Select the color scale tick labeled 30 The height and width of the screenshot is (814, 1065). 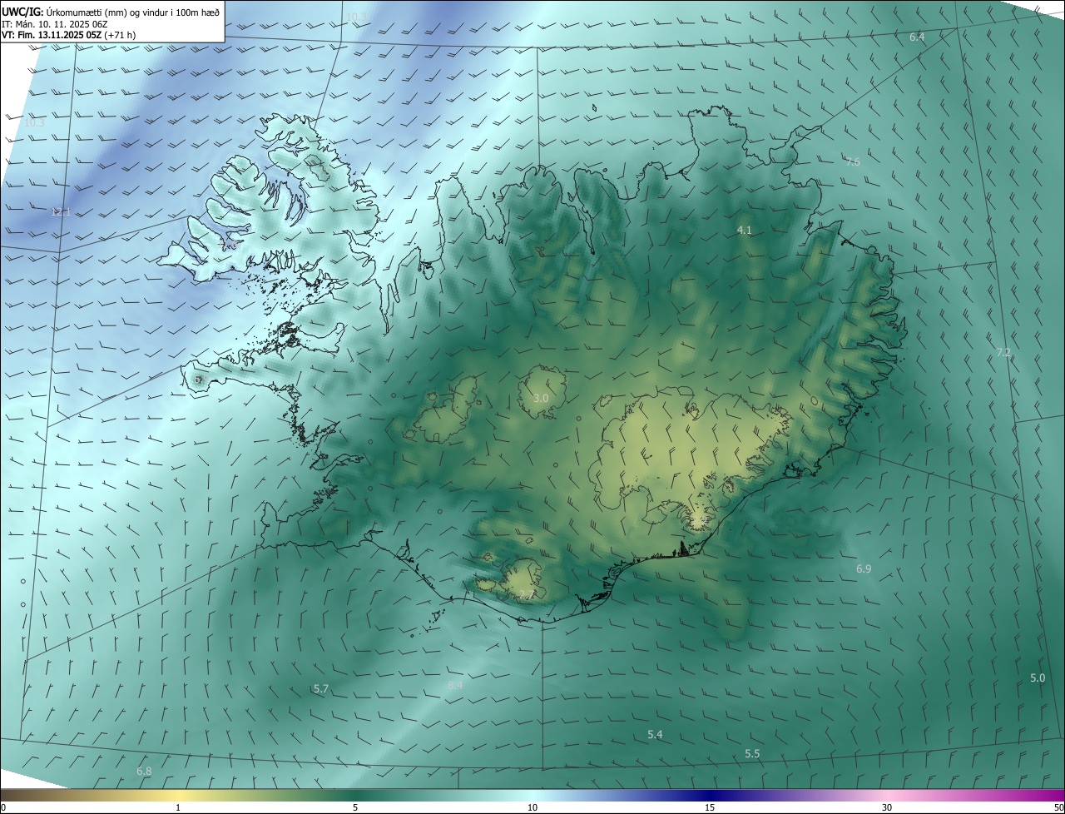pos(887,807)
